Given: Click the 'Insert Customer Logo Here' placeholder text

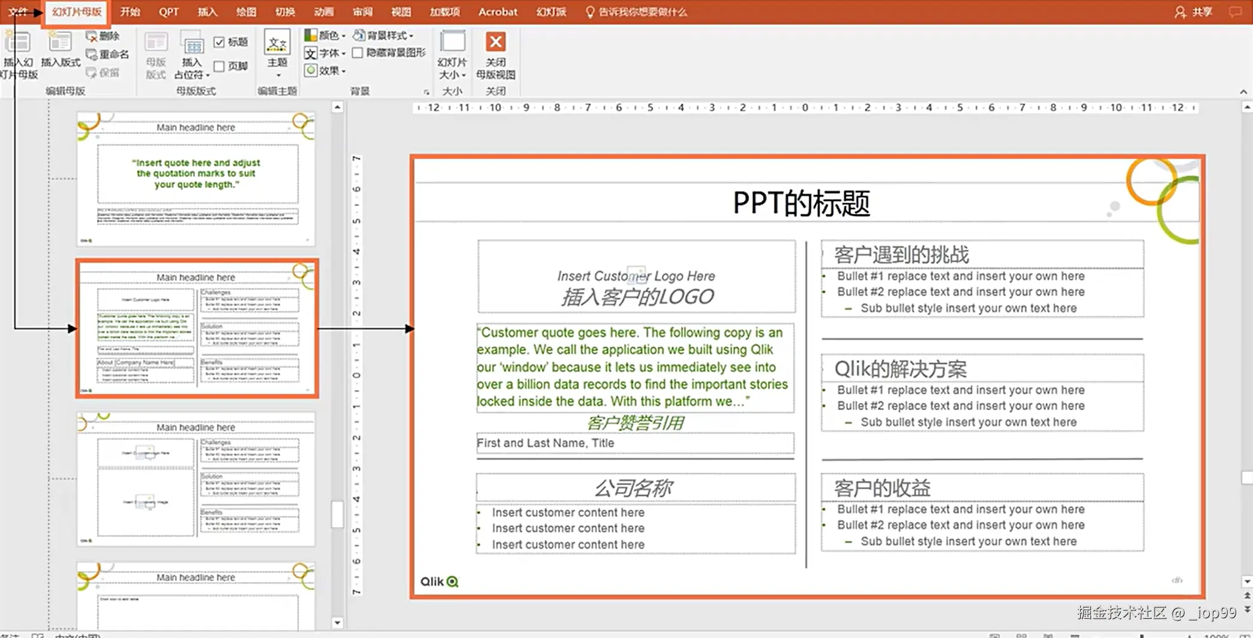Looking at the screenshot, I should point(636,276).
